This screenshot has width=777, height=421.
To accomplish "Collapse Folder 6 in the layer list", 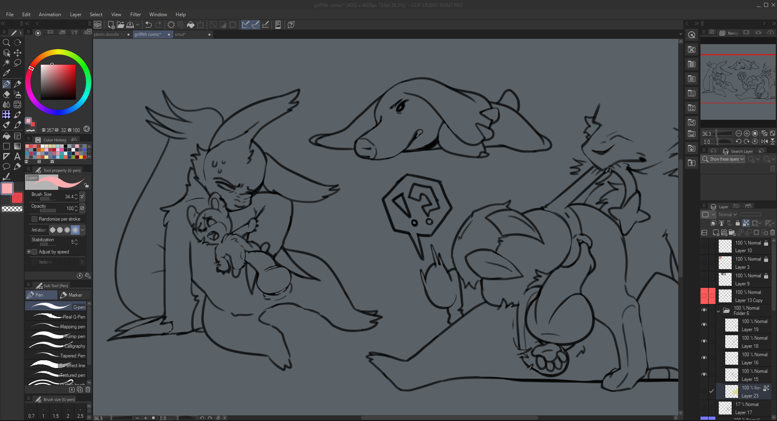I will 718,311.
